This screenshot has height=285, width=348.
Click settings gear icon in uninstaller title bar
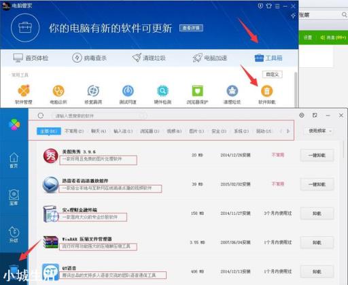point(302,115)
